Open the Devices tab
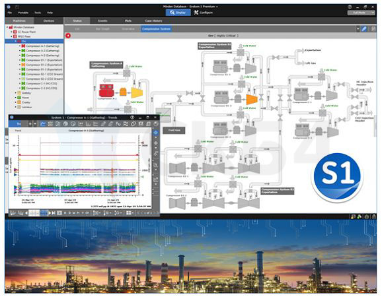 tap(49, 21)
